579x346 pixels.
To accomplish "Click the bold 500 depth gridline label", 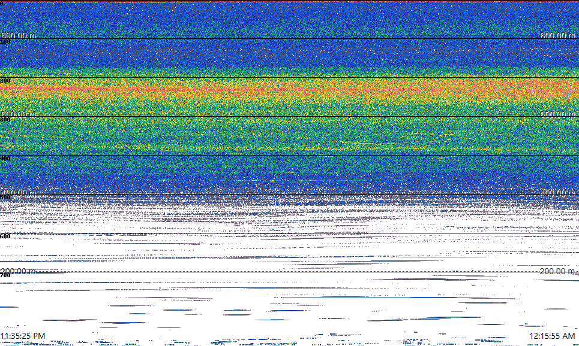I will tap(5, 197).
